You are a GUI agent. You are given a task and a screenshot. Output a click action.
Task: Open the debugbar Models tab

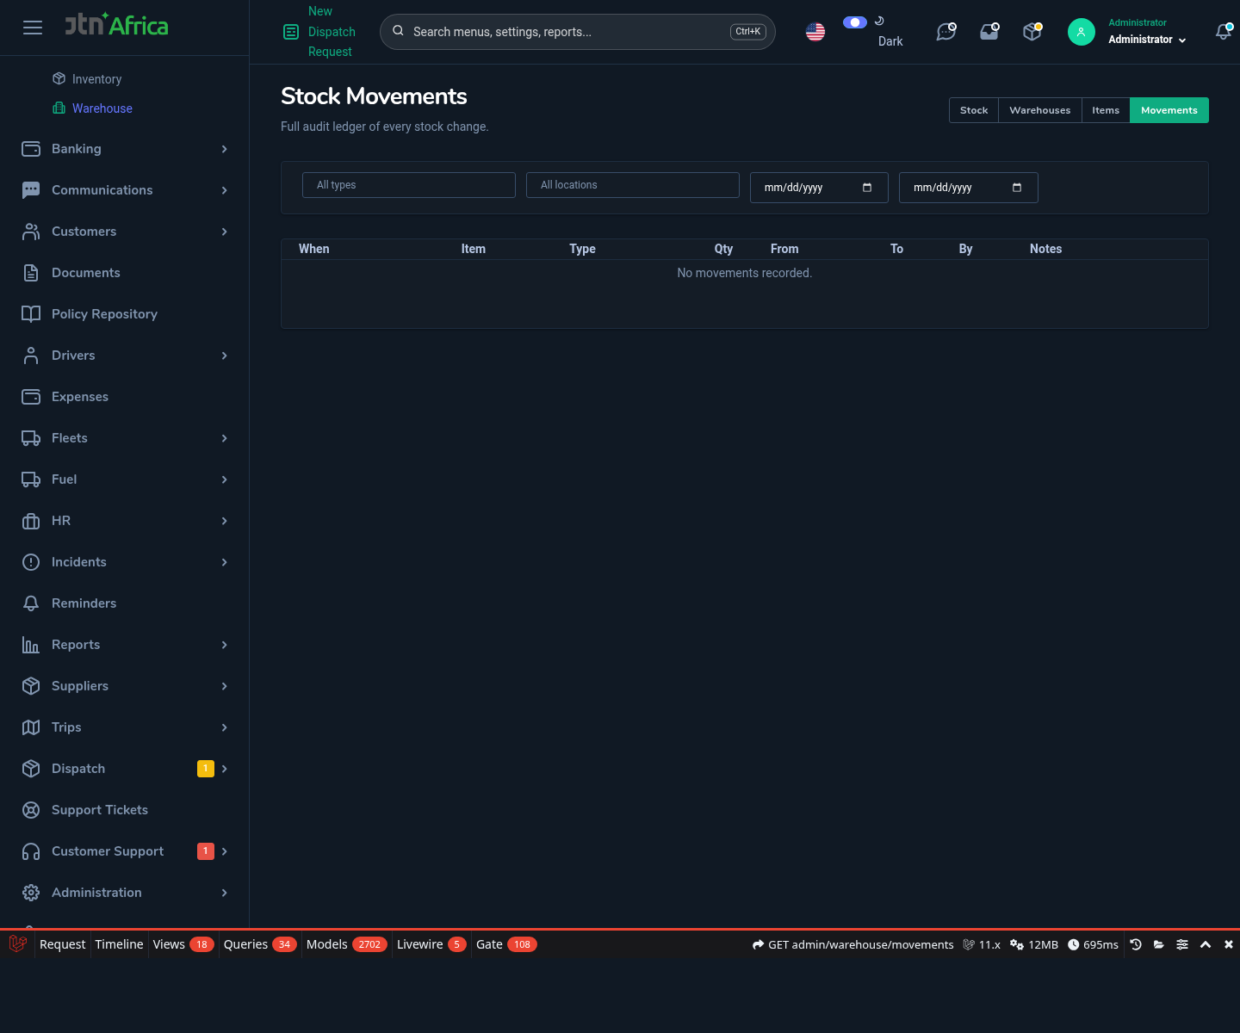click(x=347, y=944)
